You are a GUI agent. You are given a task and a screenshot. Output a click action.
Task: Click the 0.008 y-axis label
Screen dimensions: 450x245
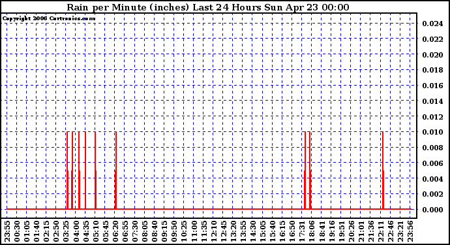click(x=432, y=148)
